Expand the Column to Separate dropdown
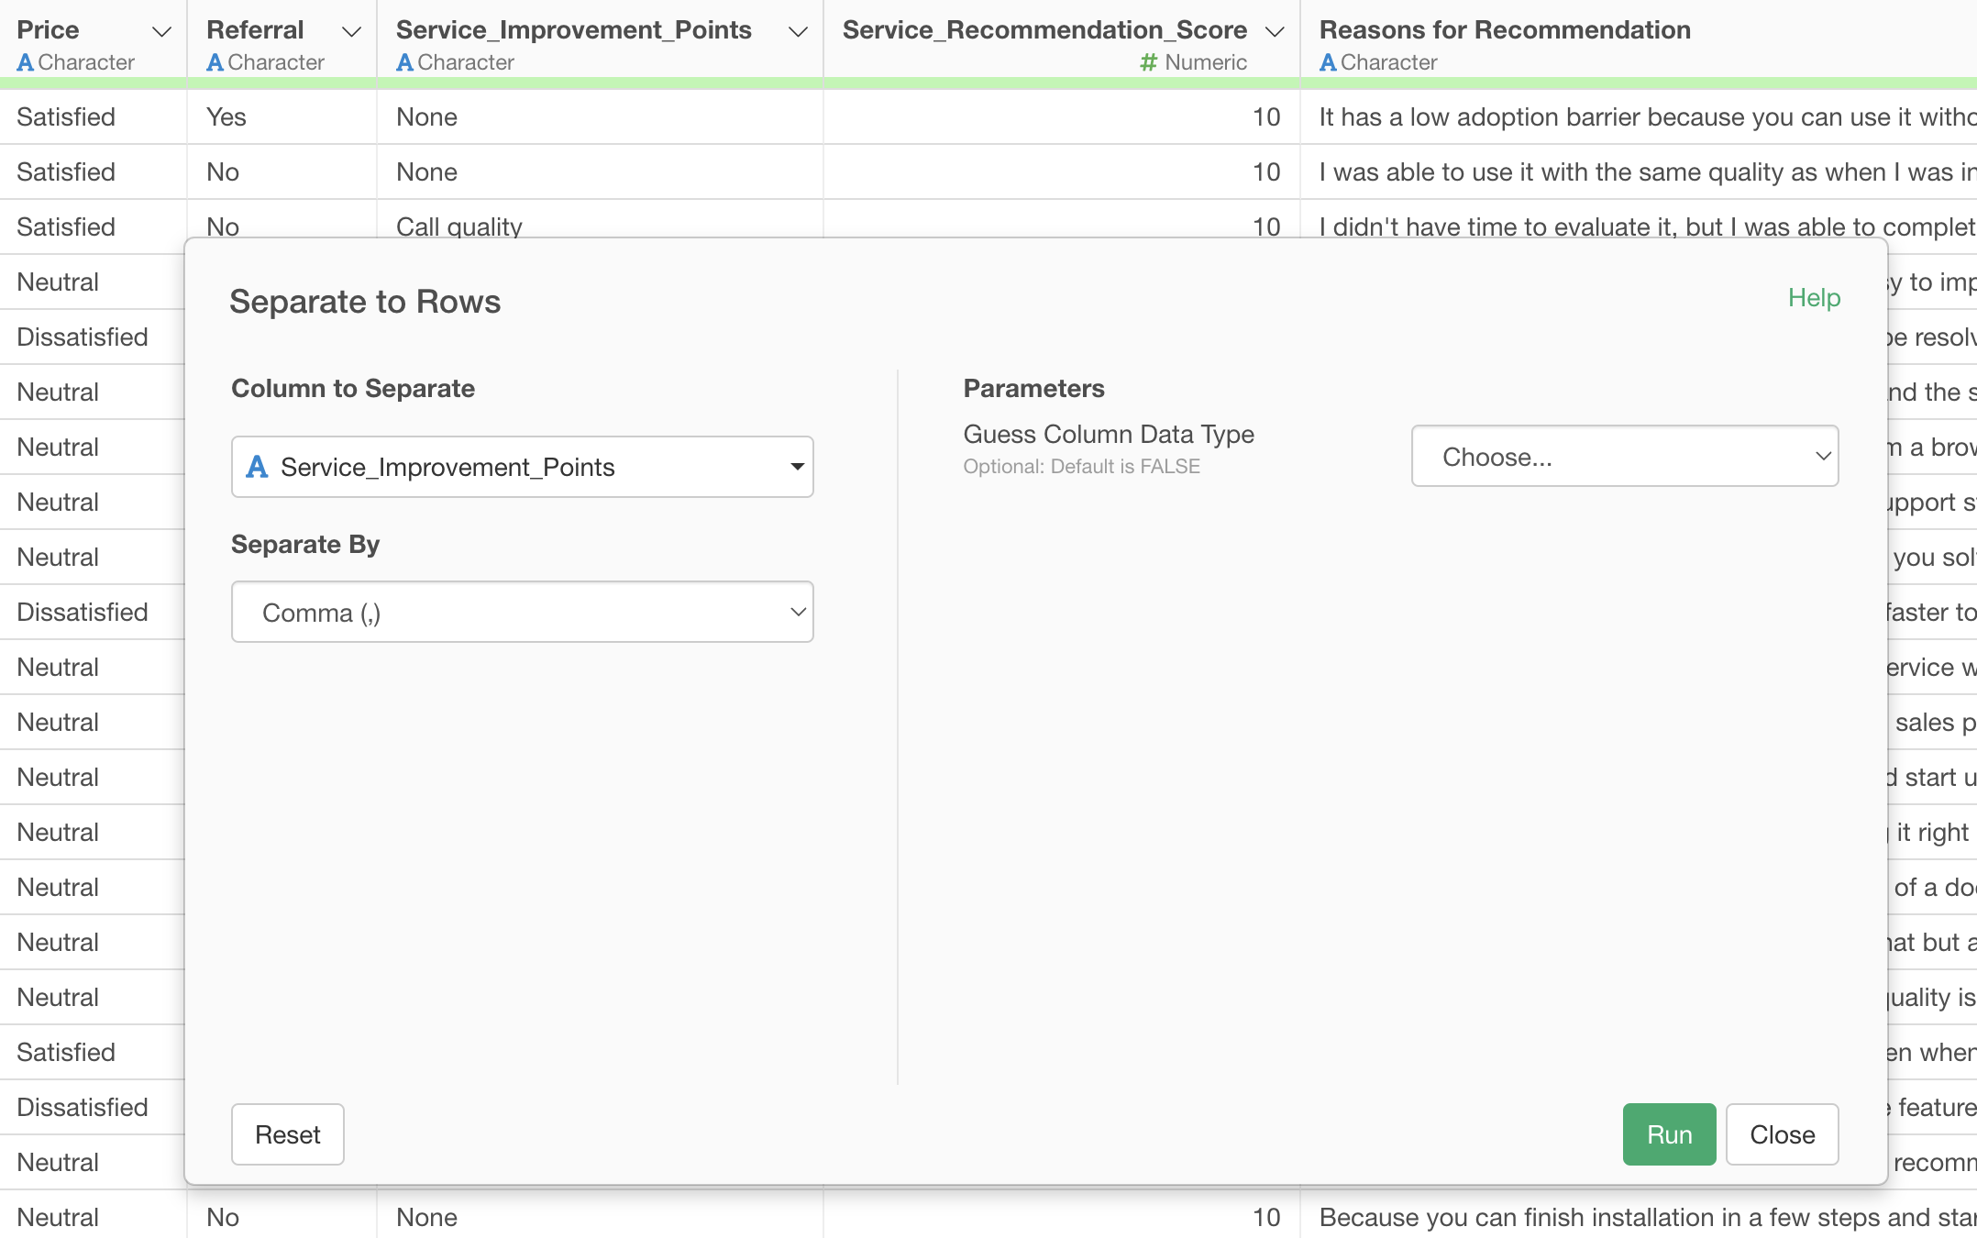This screenshot has height=1238, width=1977. [522, 467]
